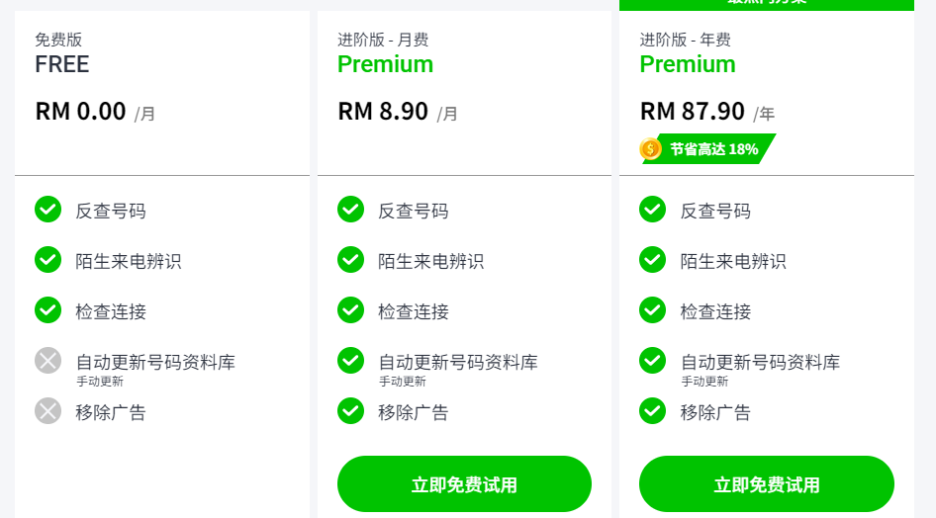936x518 pixels.
Task: Select the FREE plan title
Action: coord(62,64)
